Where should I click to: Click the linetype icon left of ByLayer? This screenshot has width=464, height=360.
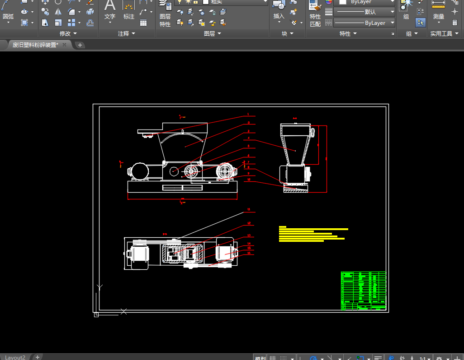(329, 23)
